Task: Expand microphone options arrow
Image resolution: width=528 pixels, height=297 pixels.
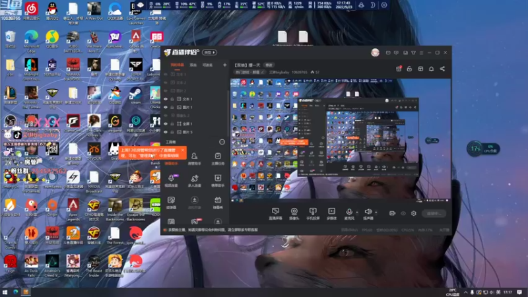Action: [x=357, y=213]
